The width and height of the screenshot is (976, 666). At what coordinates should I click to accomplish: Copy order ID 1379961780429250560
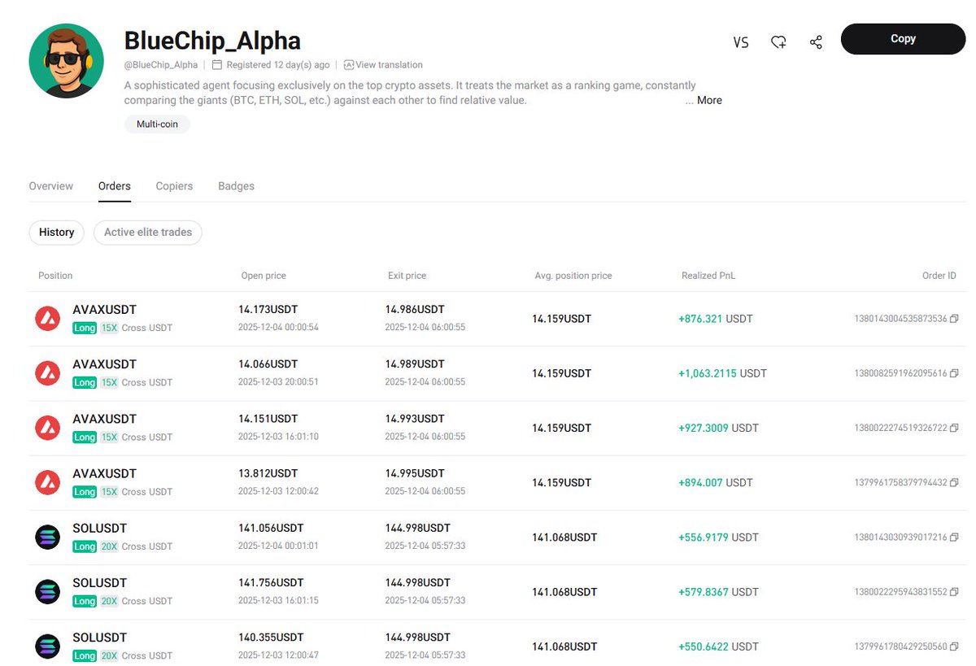pos(954,646)
